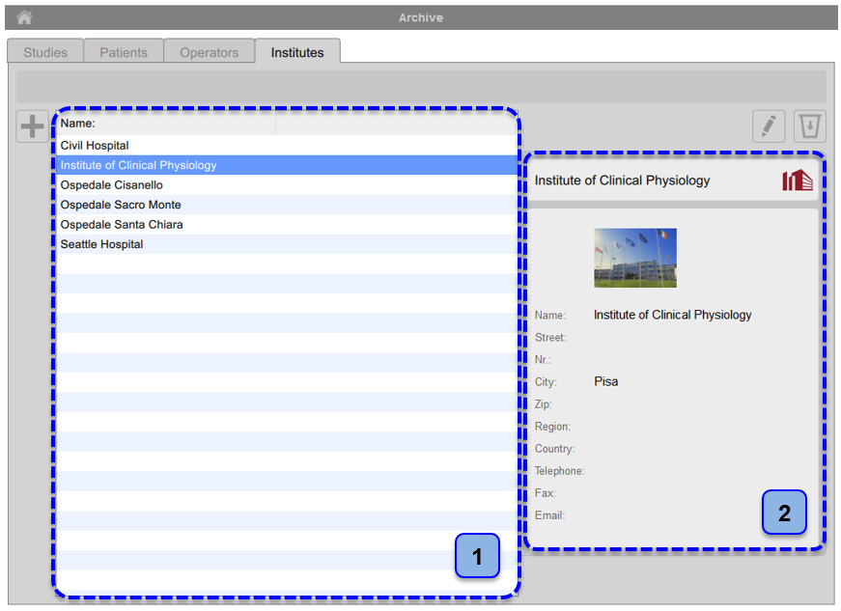Click the Email label in details
The height and width of the screenshot is (611, 841).
tap(549, 515)
